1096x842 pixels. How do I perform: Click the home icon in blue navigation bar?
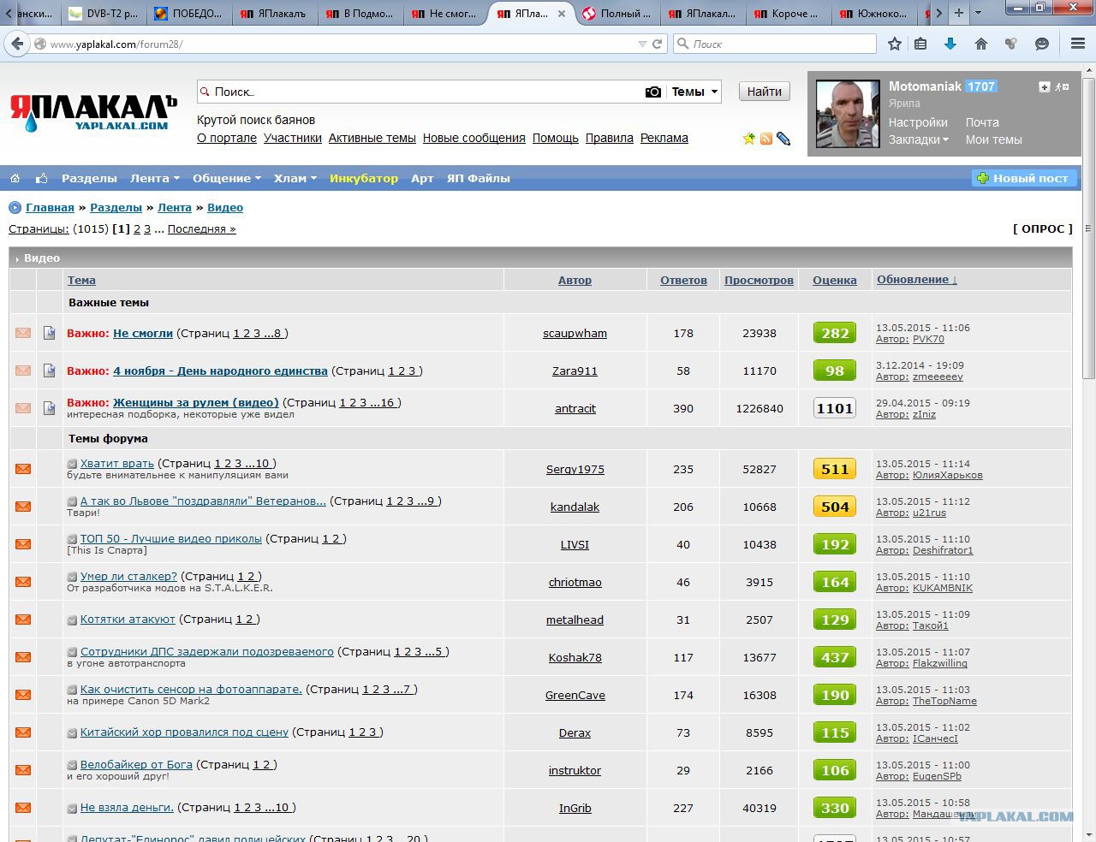15,178
